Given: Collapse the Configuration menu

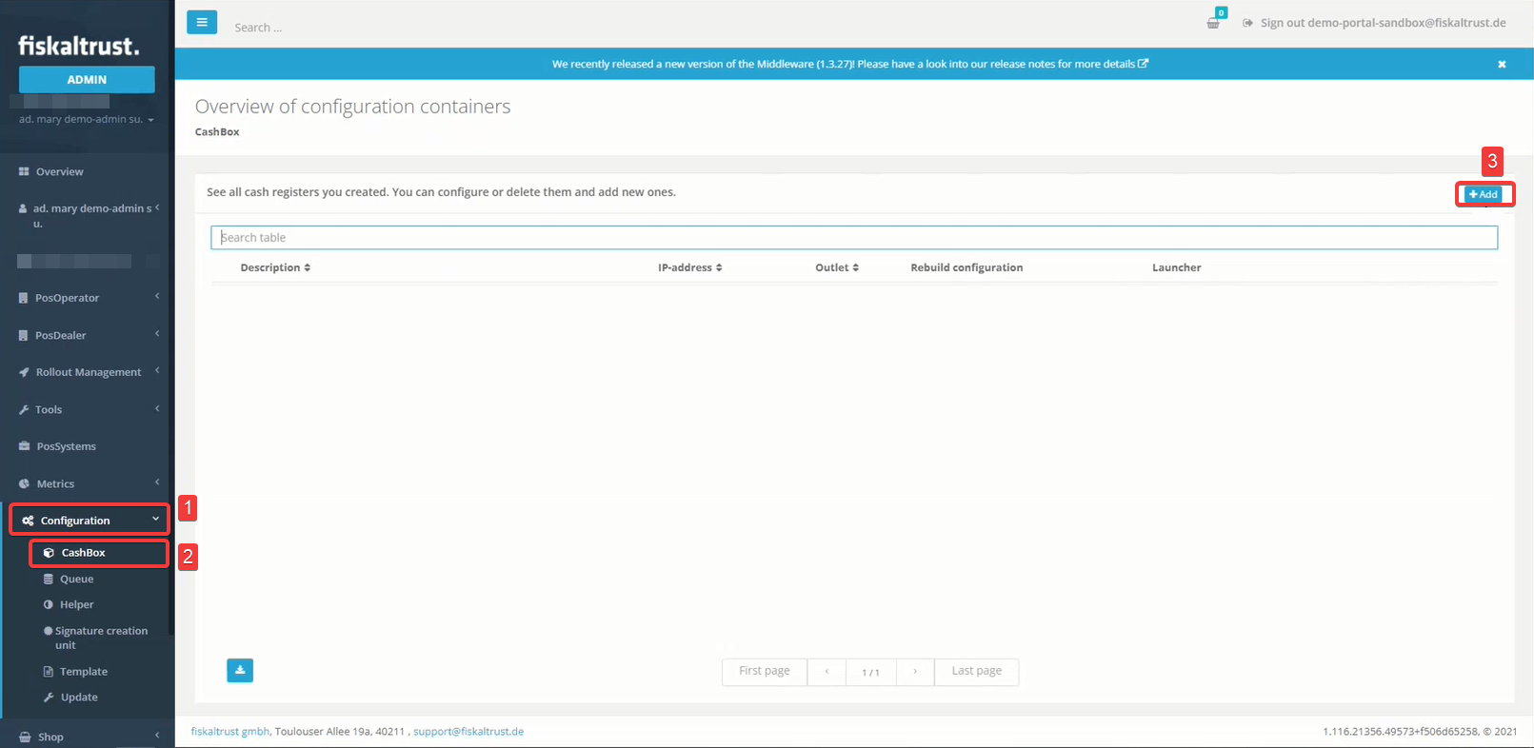Looking at the screenshot, I should [x=90, y=521].
